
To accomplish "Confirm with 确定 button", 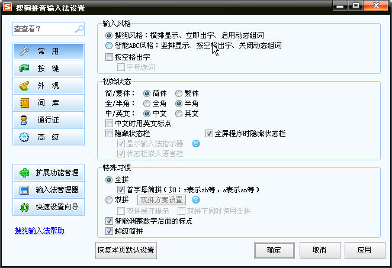I will pyautogui.click(x=274, y=250).
